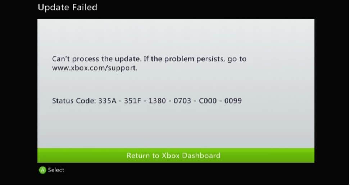Click the C000 status code segment
Image resolution: width=350 pixels, height=185 pixels.
208,101
